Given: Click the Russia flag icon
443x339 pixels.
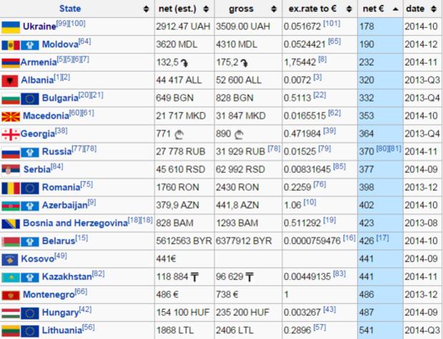Looking at the screenshot, I should click(x=11, y=152).
